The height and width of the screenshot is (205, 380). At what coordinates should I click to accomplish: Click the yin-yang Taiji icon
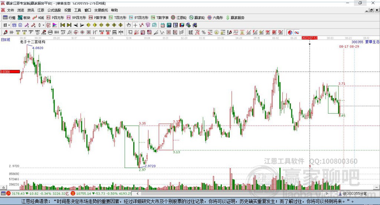(x=290, y=33)
